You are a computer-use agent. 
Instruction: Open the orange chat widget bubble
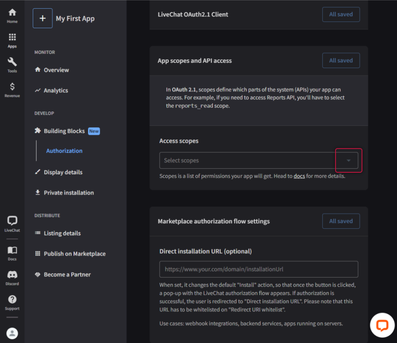click(x=382, y=325)
